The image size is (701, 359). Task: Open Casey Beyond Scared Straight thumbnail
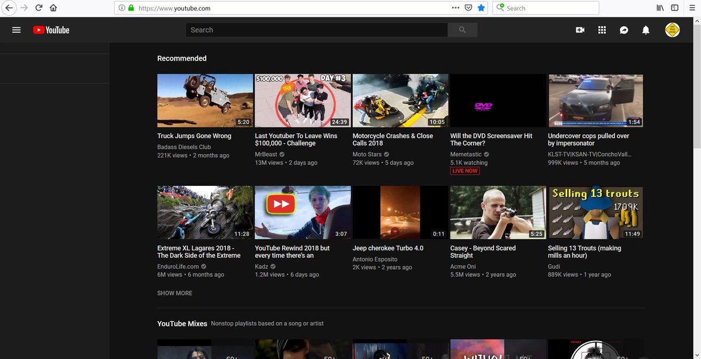(498, 212)
